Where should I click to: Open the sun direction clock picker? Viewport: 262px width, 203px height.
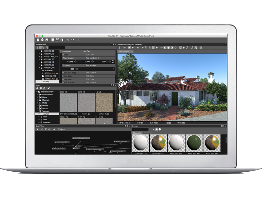point(113,61)
